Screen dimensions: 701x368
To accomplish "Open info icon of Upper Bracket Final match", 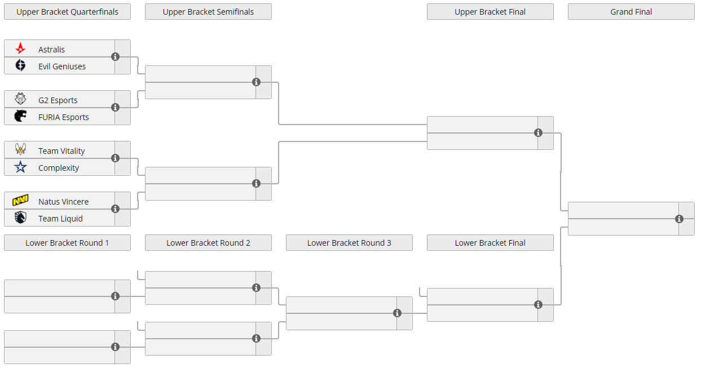I will click(x=539, y=133).
